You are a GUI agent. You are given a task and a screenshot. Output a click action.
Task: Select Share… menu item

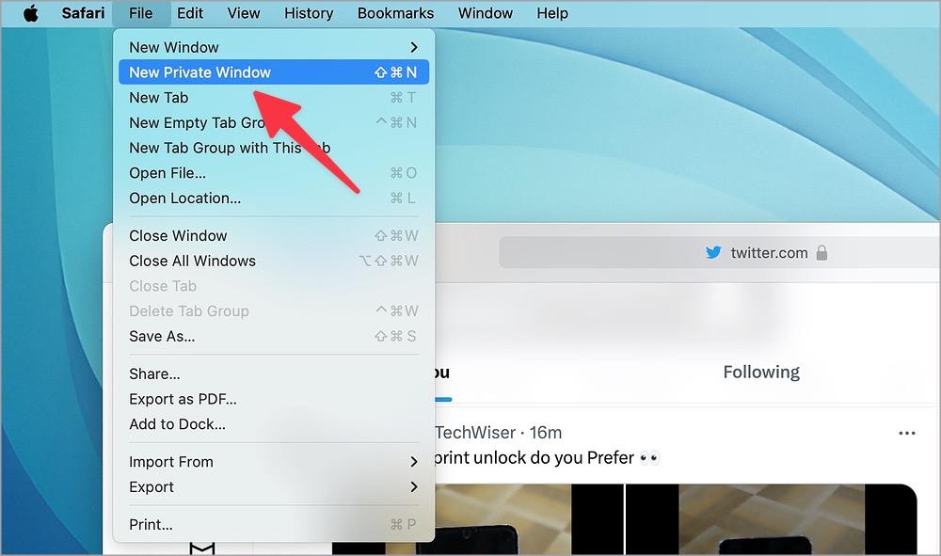click(274, 374)
